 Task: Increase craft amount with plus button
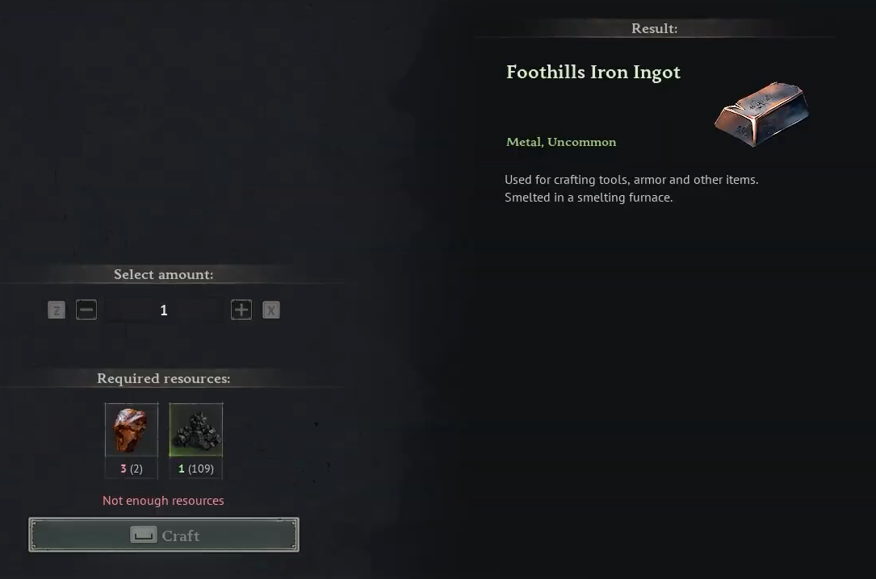coord(241,310)
